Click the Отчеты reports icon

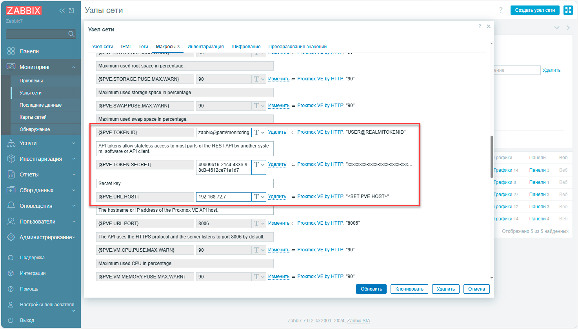(11, 174)
